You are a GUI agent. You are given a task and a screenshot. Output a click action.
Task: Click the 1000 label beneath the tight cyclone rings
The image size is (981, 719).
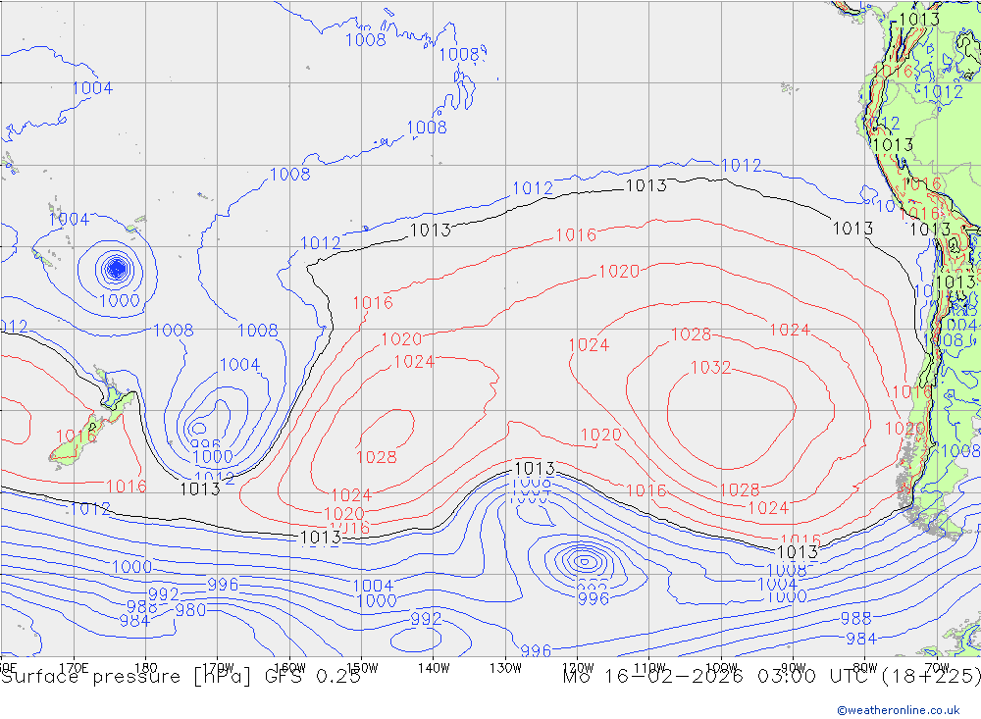(x=120, y=300)
